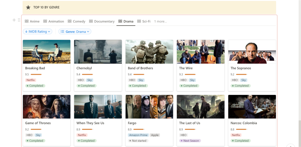Click the Next Season status on The Last of Us
301x147 pixels.
point(190,141)
